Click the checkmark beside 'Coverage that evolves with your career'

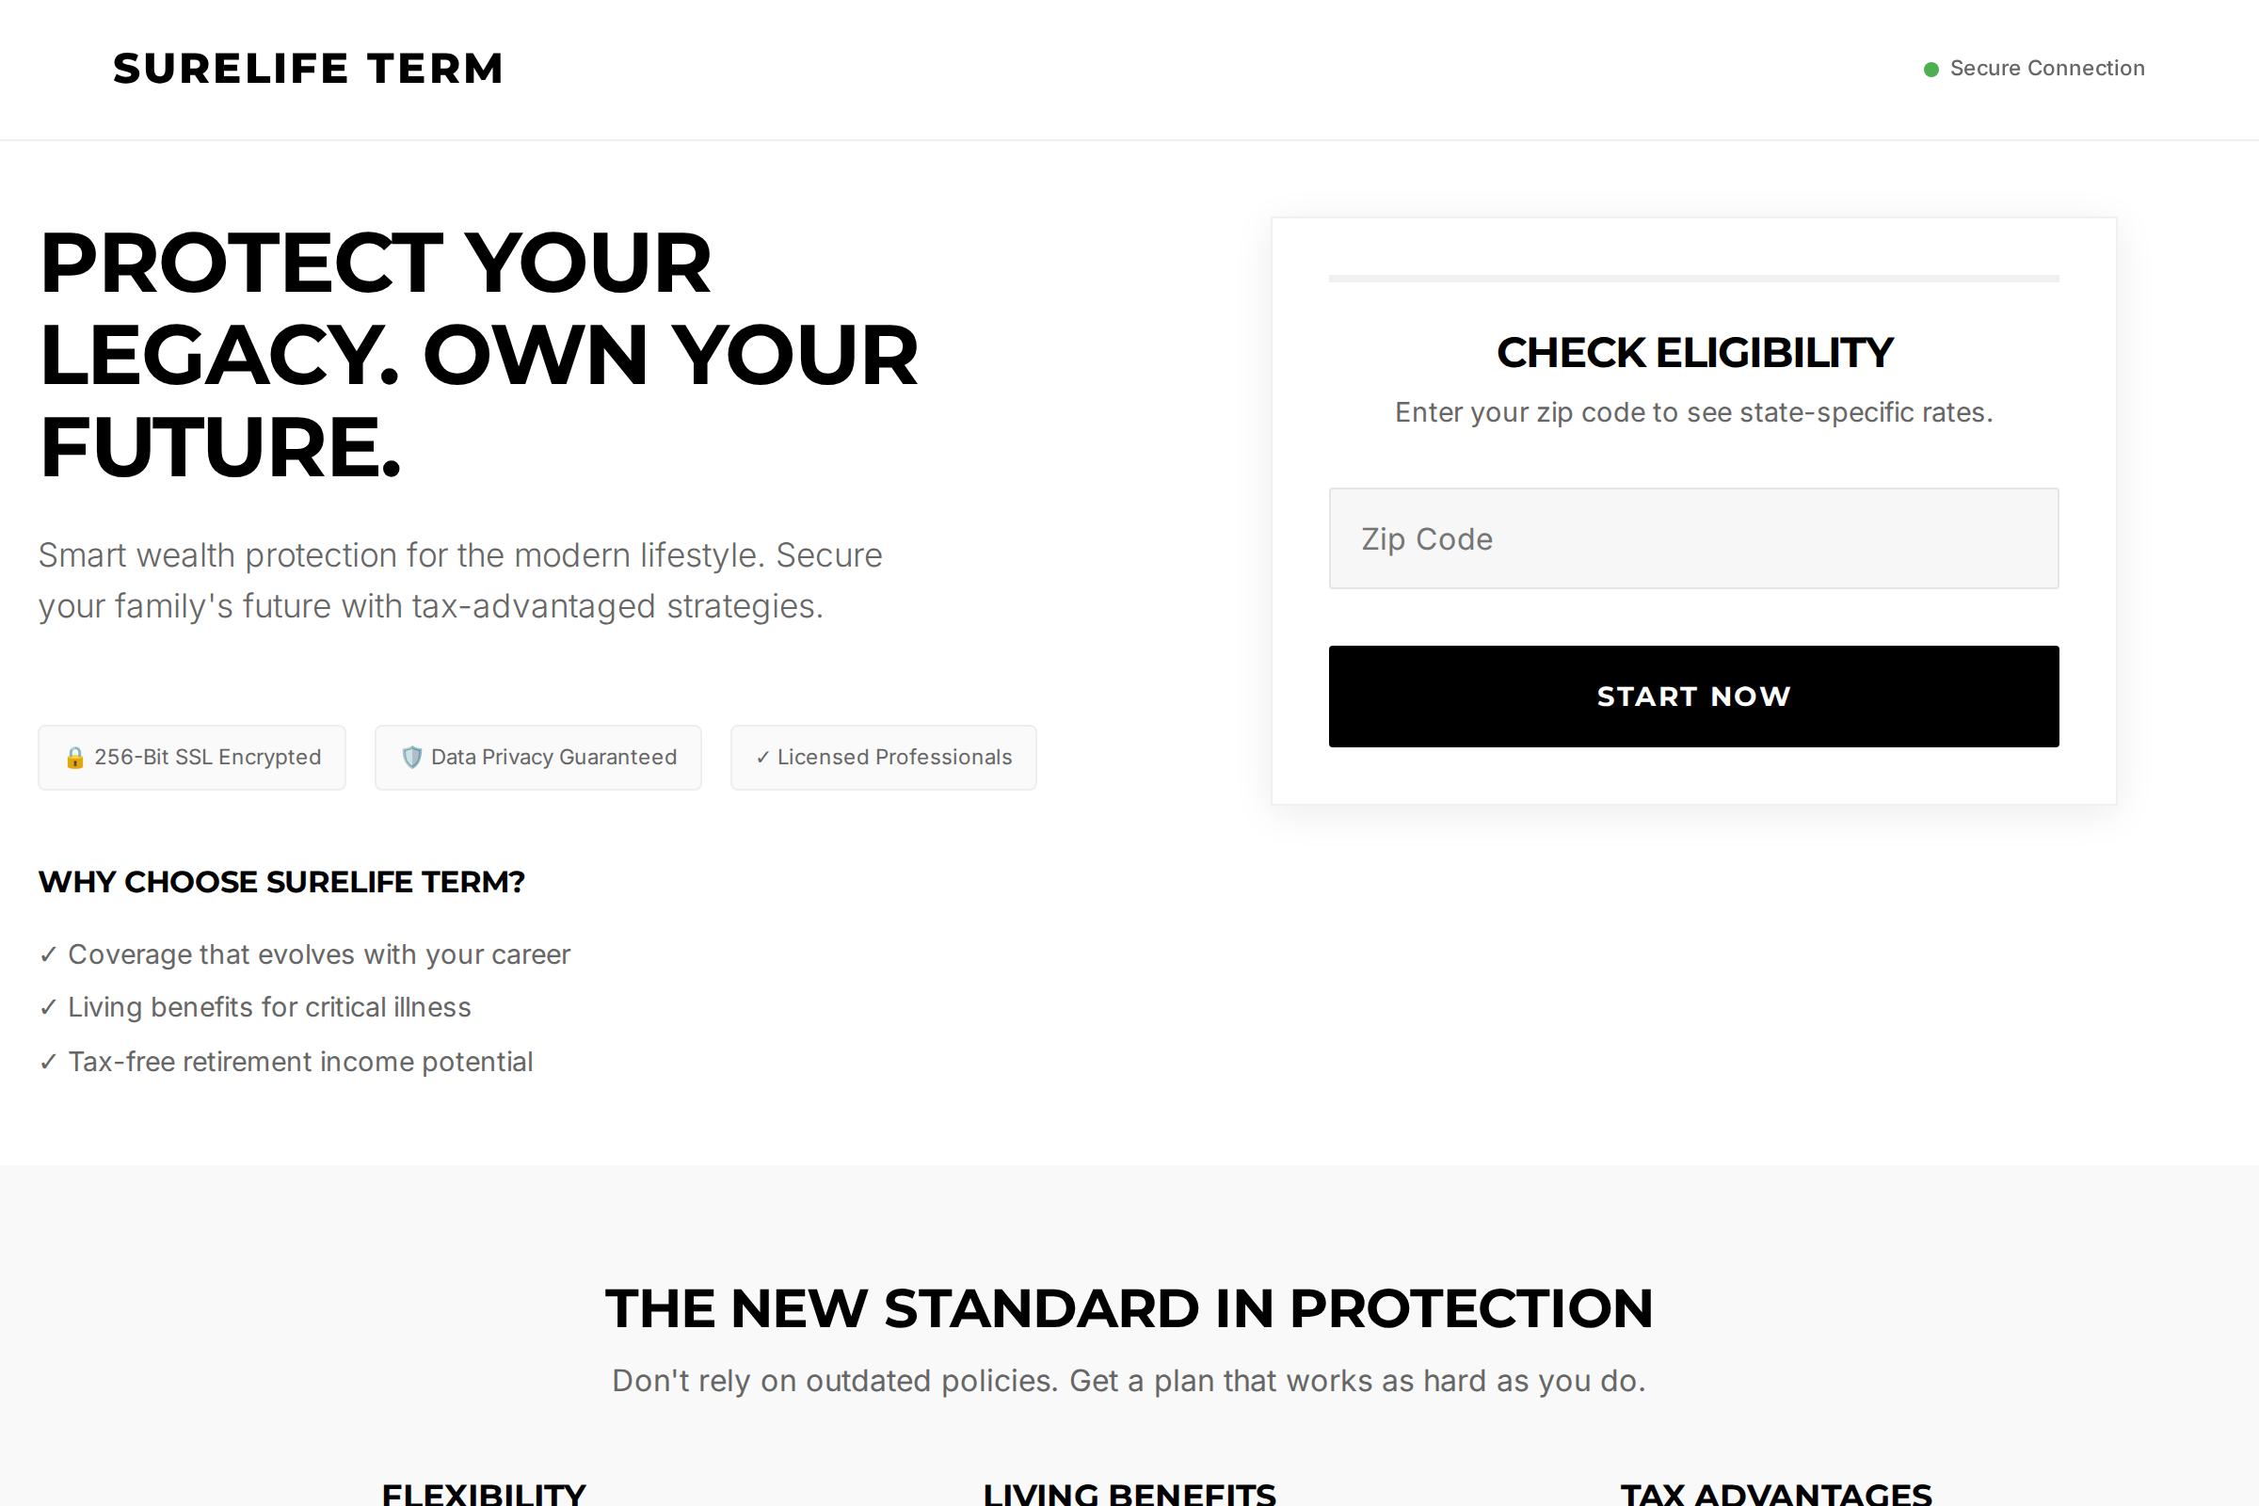point(48,953)
